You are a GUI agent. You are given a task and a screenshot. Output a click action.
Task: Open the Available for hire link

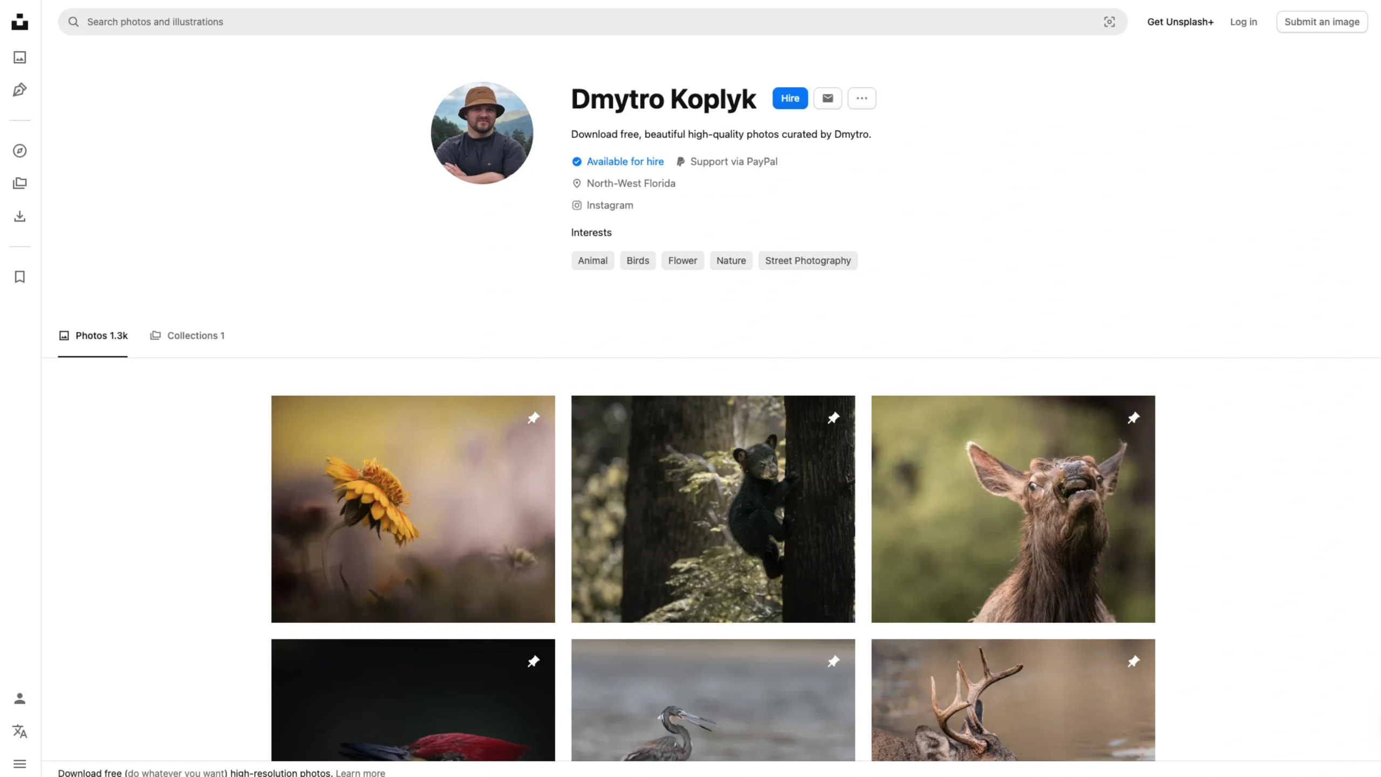tap(618, 161)
